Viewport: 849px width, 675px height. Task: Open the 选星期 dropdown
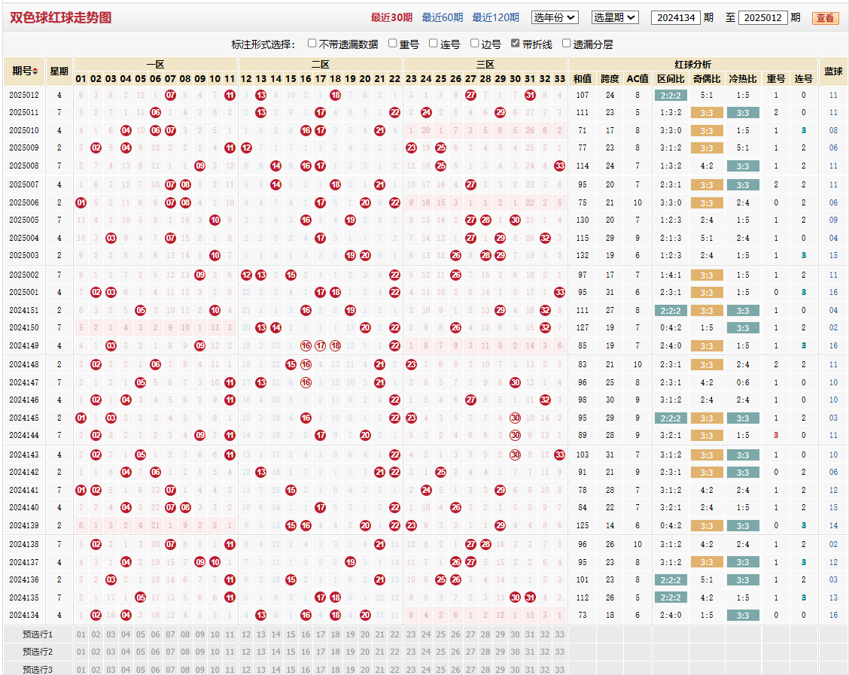point(615,17)
